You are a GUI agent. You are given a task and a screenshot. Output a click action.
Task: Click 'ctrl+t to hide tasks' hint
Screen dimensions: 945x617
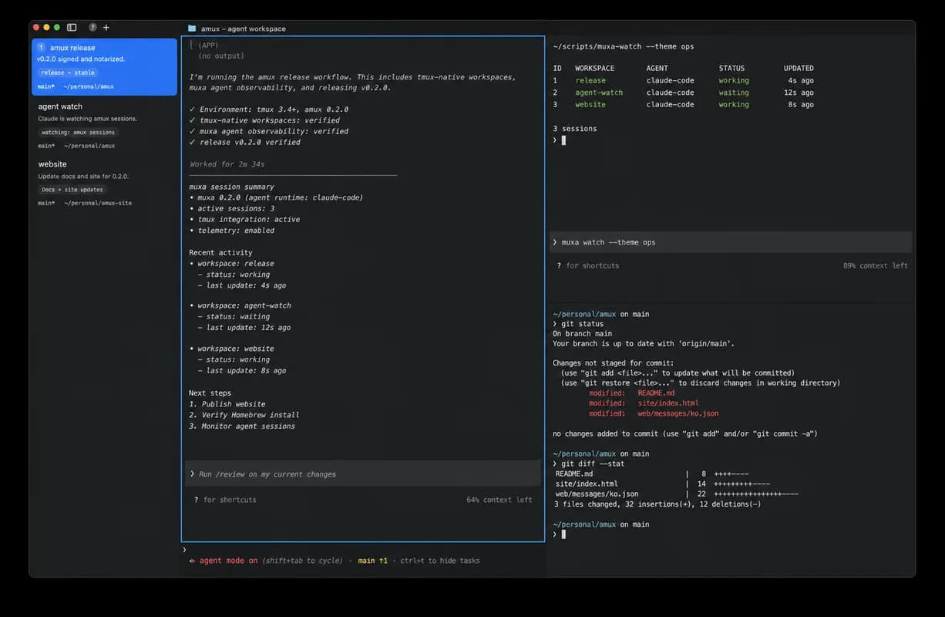pyautogui.click(x=439, y=561)
